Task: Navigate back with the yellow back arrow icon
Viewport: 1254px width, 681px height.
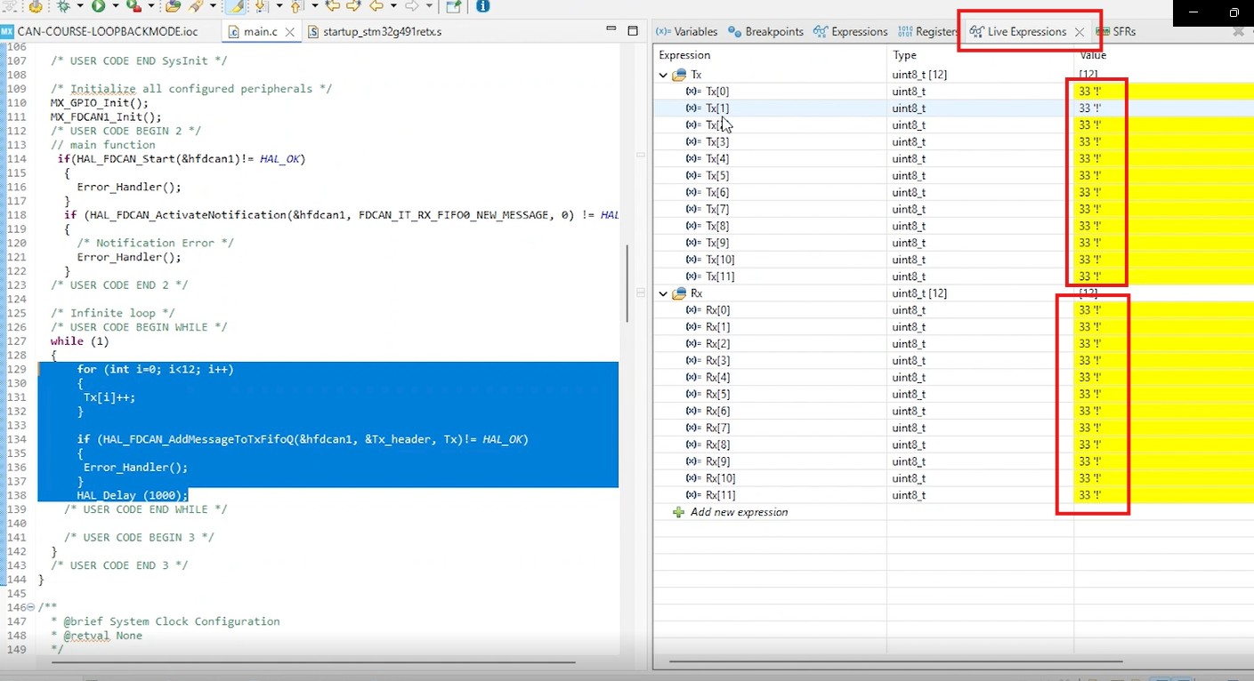Action: click(376, 9)
